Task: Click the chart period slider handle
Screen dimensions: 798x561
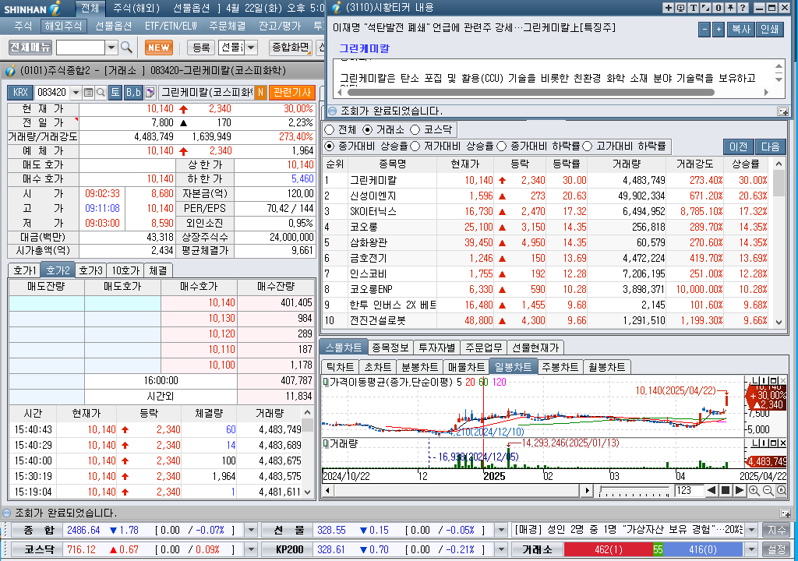Action: (x=602, y=491)
